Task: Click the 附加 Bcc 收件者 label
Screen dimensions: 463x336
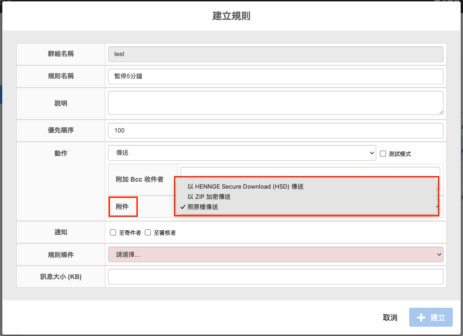Action: 139,179
